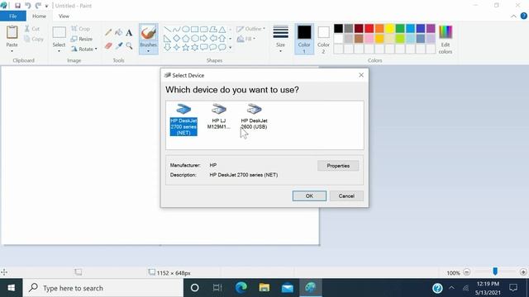This screenshot has width=529, height=297.
Task: Select the Color 1 swatch
Action: tap(304, 39)
